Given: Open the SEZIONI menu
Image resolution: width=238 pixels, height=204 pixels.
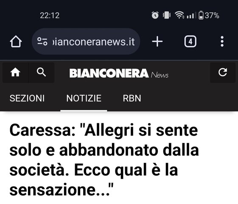Looking at the screenshot, I should [27, 98].
